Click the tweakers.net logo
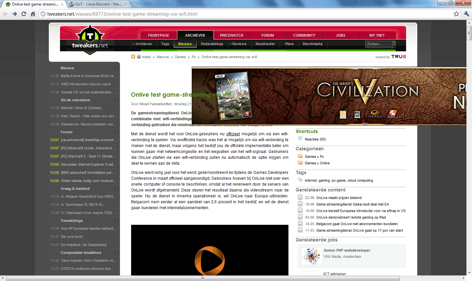The image size is (472, 281). [90, 39]
